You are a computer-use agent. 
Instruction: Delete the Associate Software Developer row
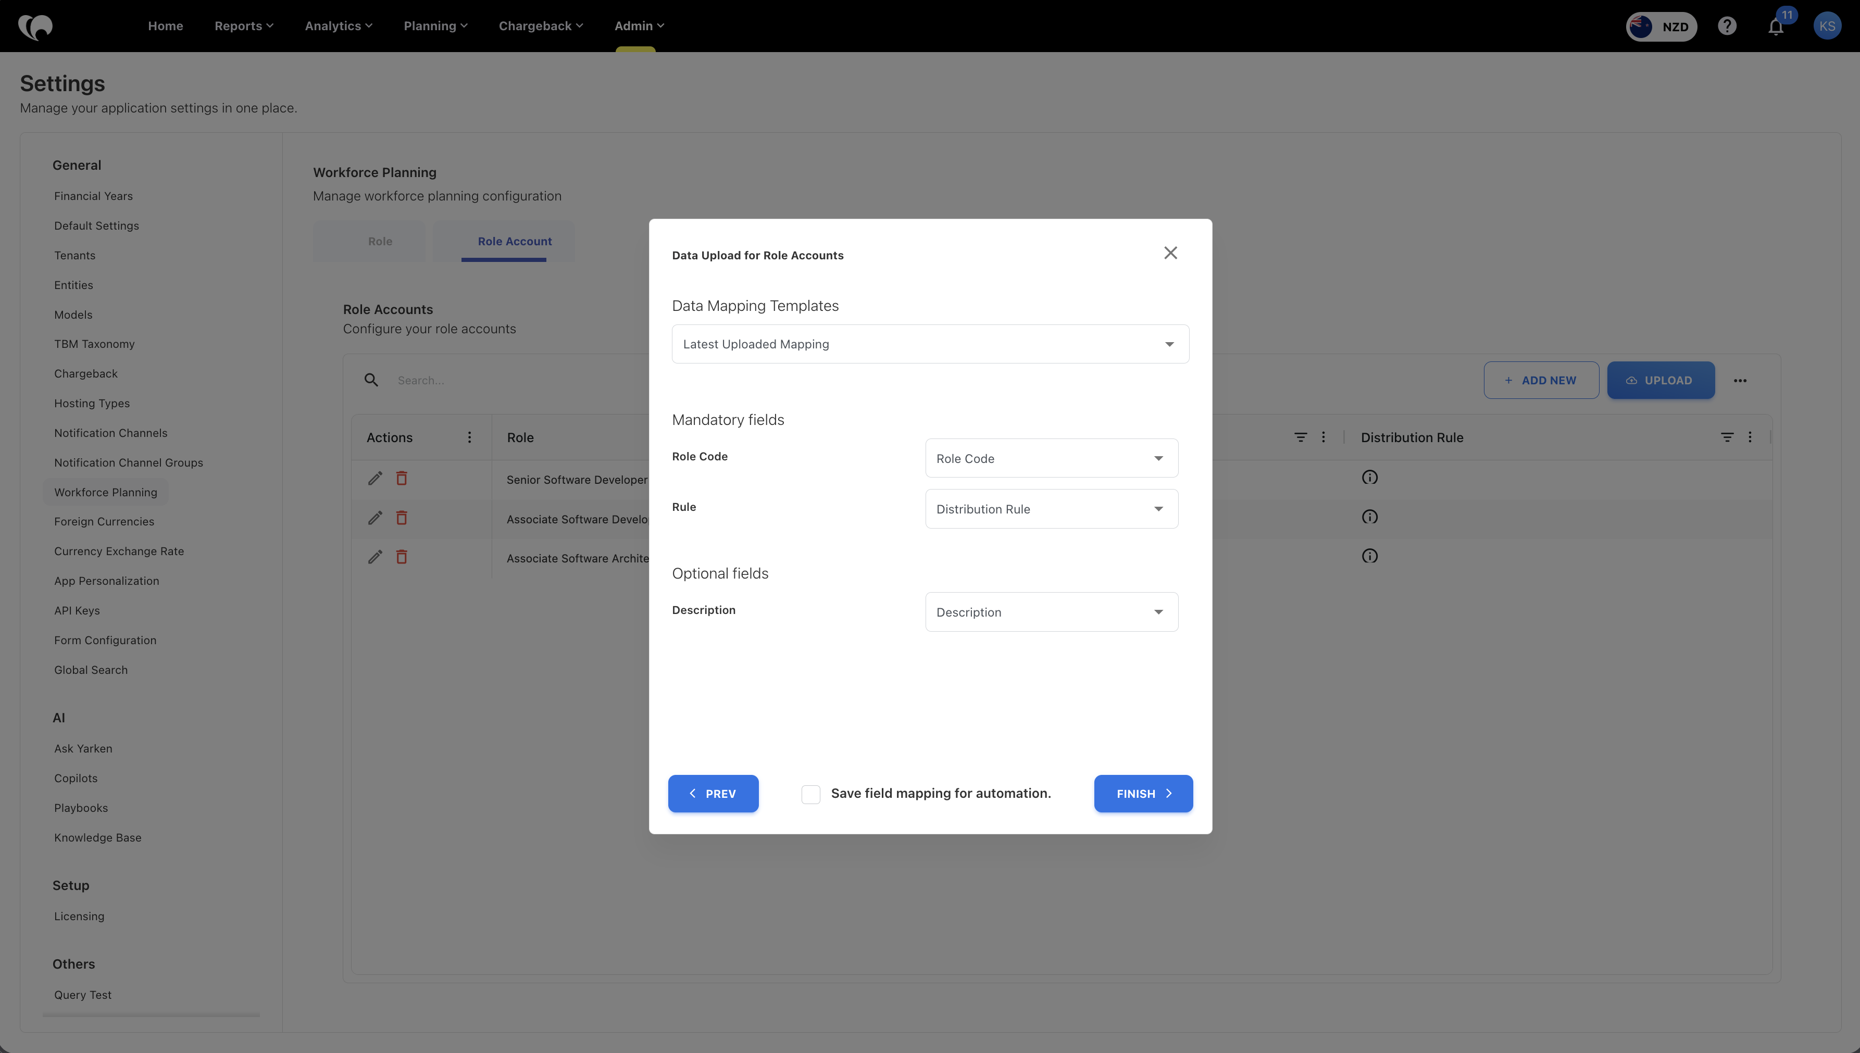pyautogui.click(x=402, y=518)
